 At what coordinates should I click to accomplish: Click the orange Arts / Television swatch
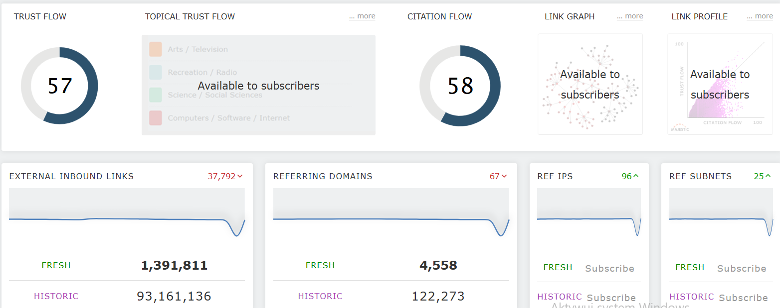155,49
